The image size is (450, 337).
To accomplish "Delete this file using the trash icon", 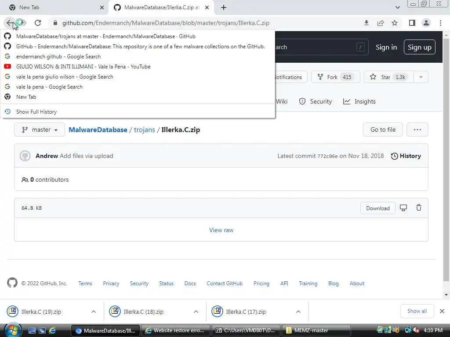I will pyautogui.click(x=419, y=208).
